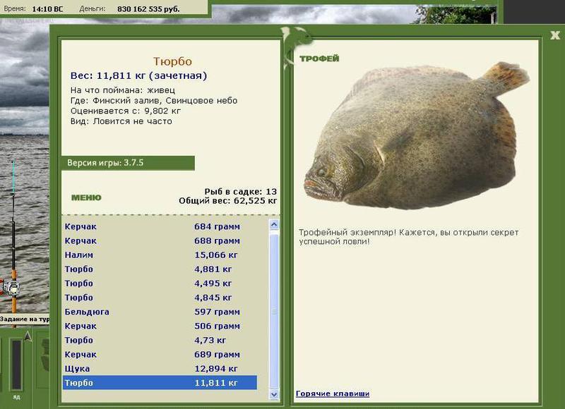565x409 pixels.
Task: Select the highlighted Тюрбо 11,811 кг row
Action: pyautogui.click(x=160, y=383)
